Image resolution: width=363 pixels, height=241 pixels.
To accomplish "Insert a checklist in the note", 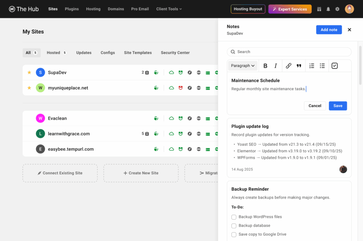I will click(x=334, y=66).
